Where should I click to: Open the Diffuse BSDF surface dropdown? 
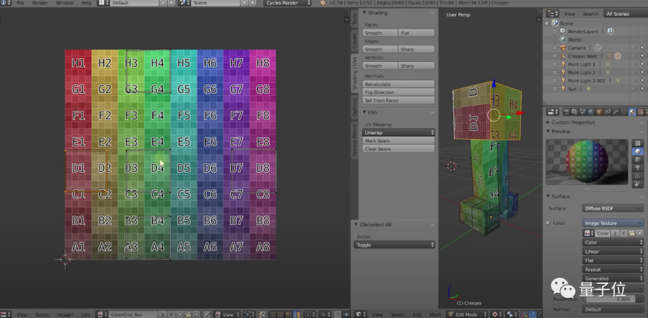613,208
